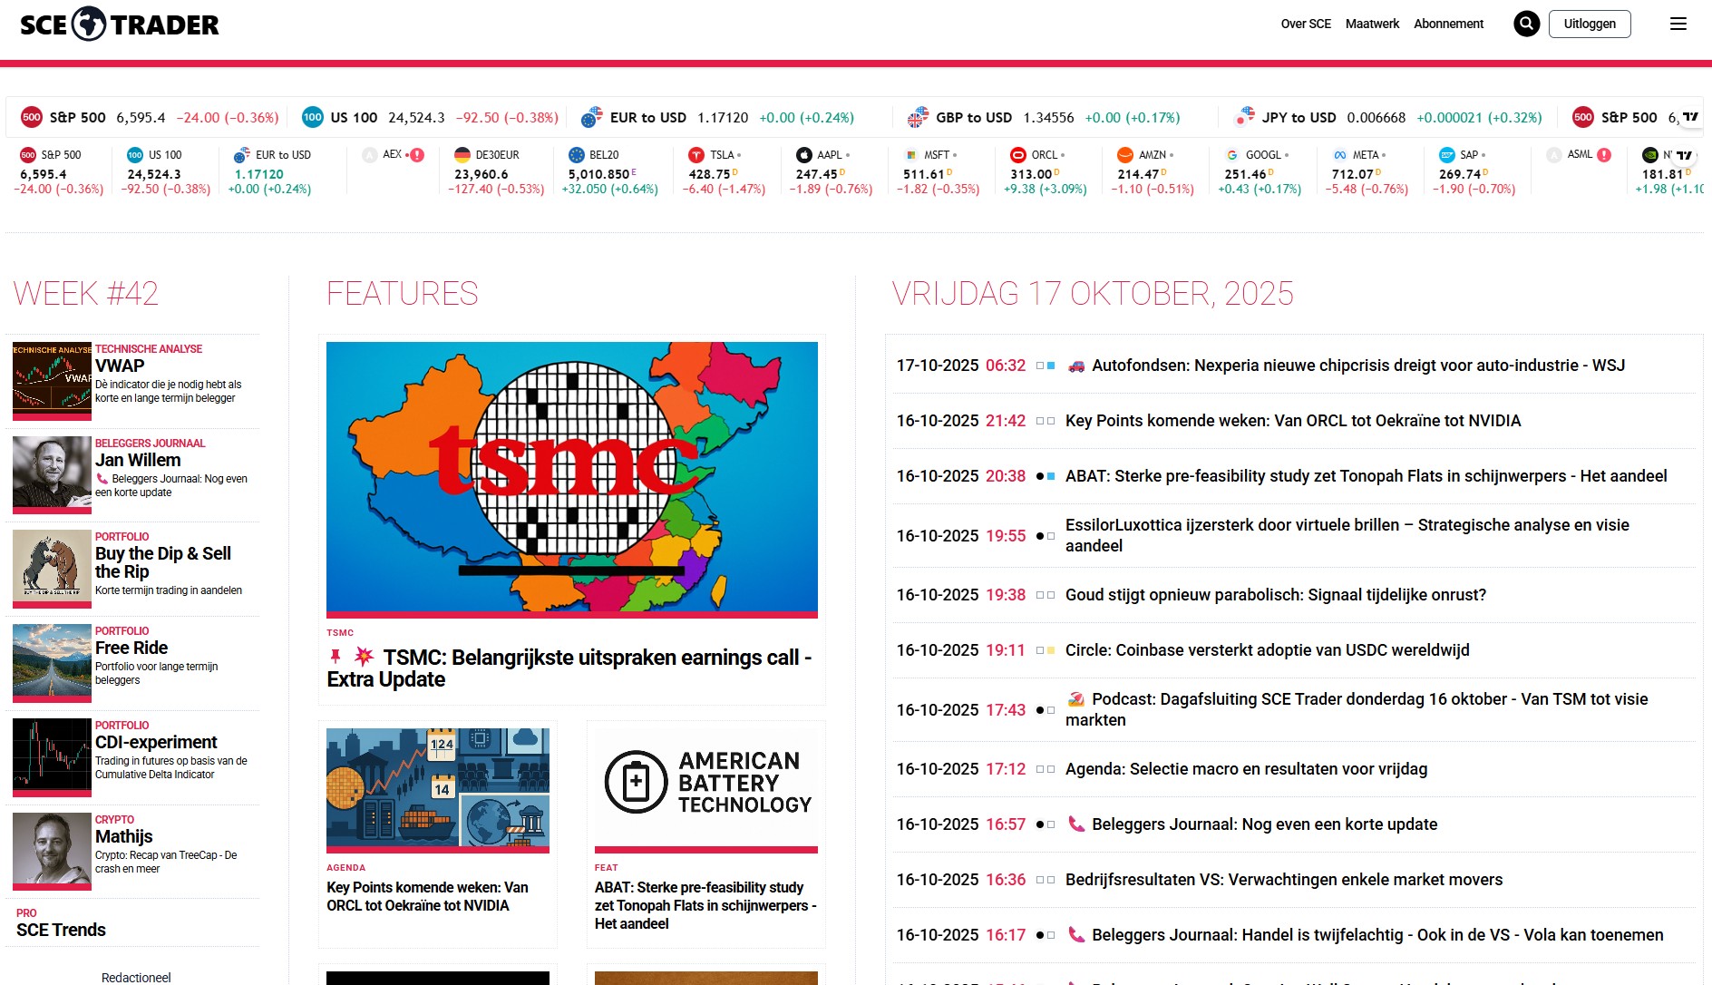Click the SCE Trader globe logo

point(89,24)
